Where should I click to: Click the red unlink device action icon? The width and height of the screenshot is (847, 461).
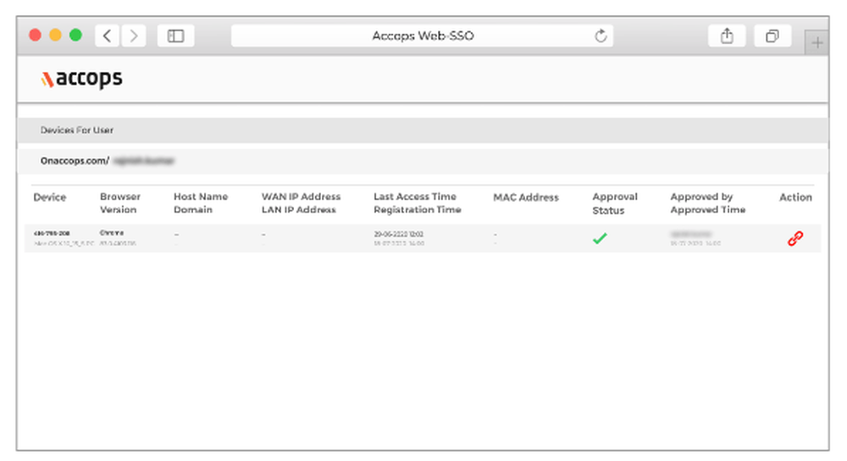coord(795,238)
